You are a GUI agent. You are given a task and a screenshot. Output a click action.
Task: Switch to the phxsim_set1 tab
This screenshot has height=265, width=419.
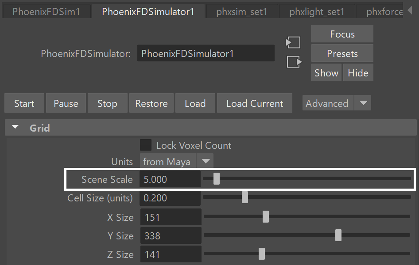click(x=241, y=12)
